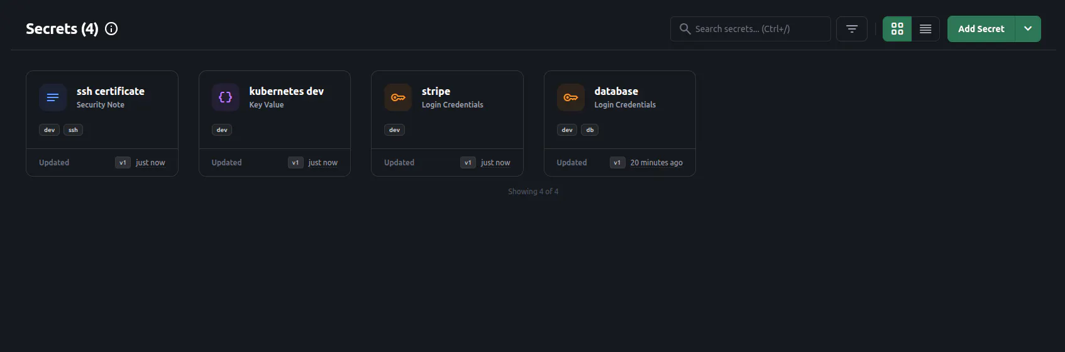1065x352 pixels.
Task: Click the db tag on database card
Action: click(x=590, y=130)
